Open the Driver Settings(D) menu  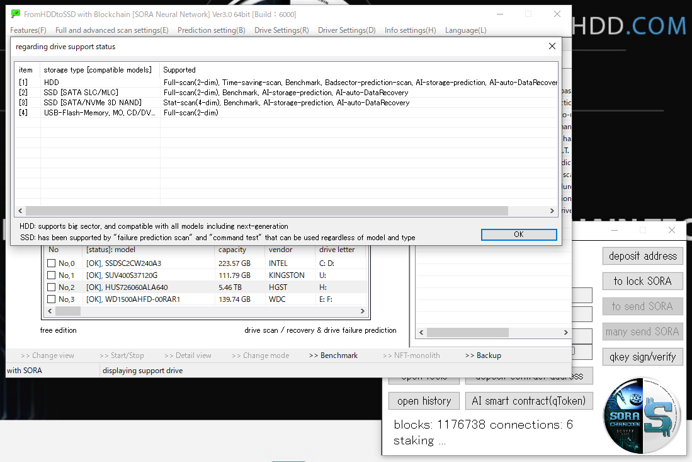pyautogui.click(x=347, y=30)
